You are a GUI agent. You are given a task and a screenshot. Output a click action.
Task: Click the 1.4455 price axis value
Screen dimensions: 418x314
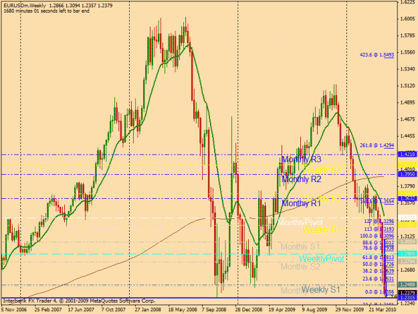tap(407, 136)
